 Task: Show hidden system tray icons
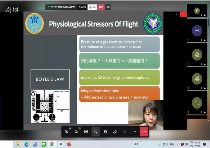point(178,144)
